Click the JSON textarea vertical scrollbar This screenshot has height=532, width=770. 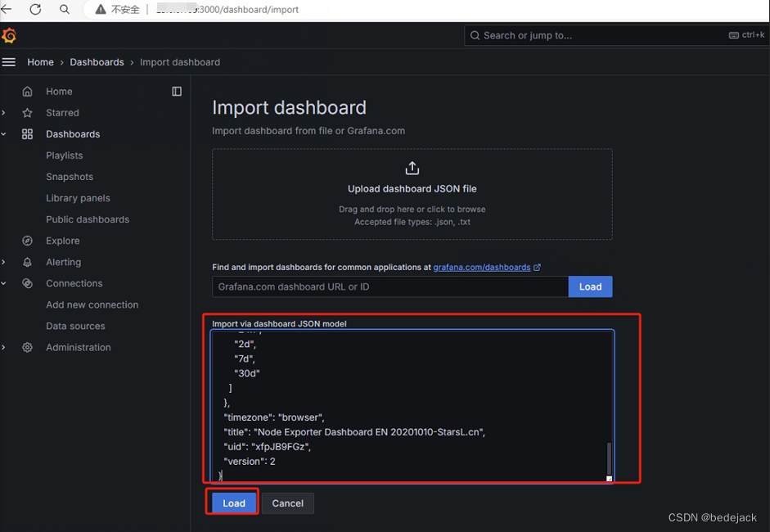608,458
